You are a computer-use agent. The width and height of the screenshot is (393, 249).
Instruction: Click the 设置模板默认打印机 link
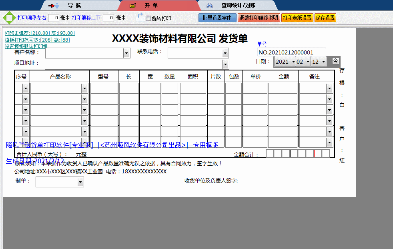(26, 46)
